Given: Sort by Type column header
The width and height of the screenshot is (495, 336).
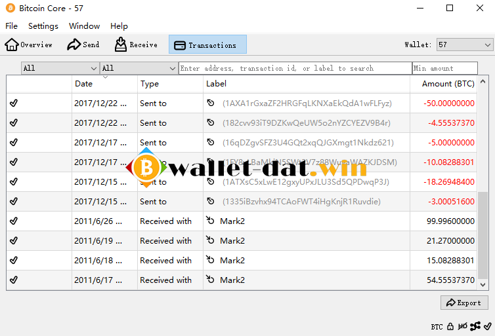Looking at the screenshot, I should [x=170, y=84].
